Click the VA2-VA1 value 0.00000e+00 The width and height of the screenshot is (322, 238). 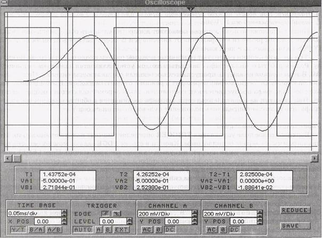pyautogui.click(x=257, y=181)
